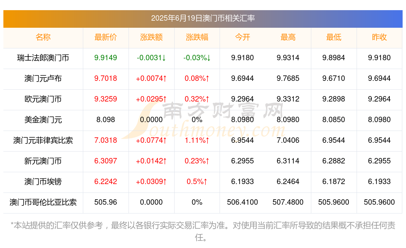This screenshot has height=248, width=406.
Task: Click the disclaimer text below the table
Action: [203, 231]
